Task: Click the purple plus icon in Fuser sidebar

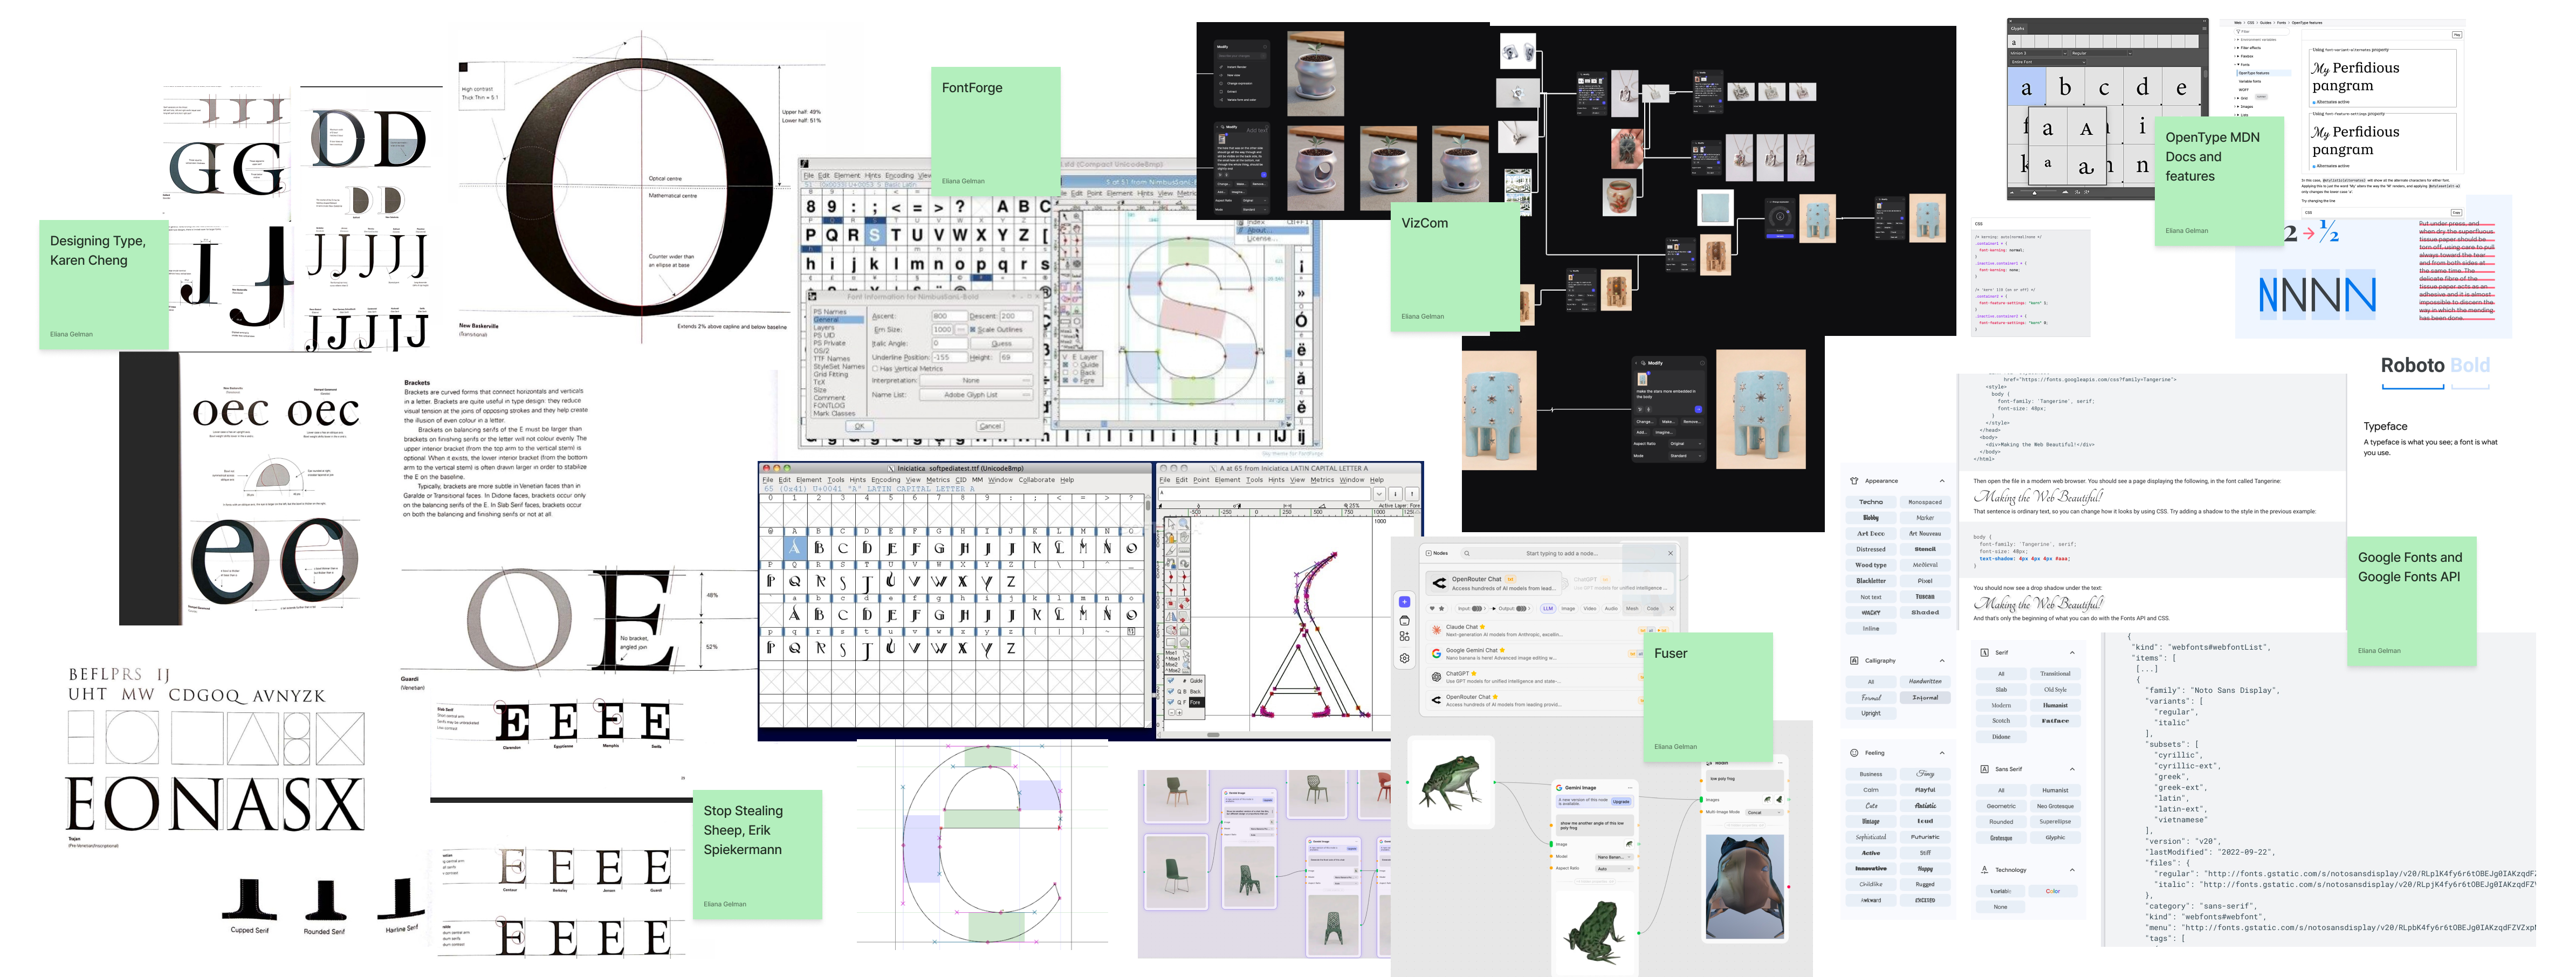Action: click(1405, 602)
